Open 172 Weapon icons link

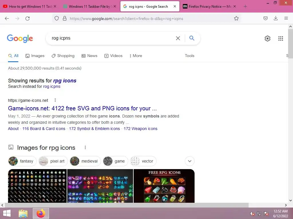point(140,129)
